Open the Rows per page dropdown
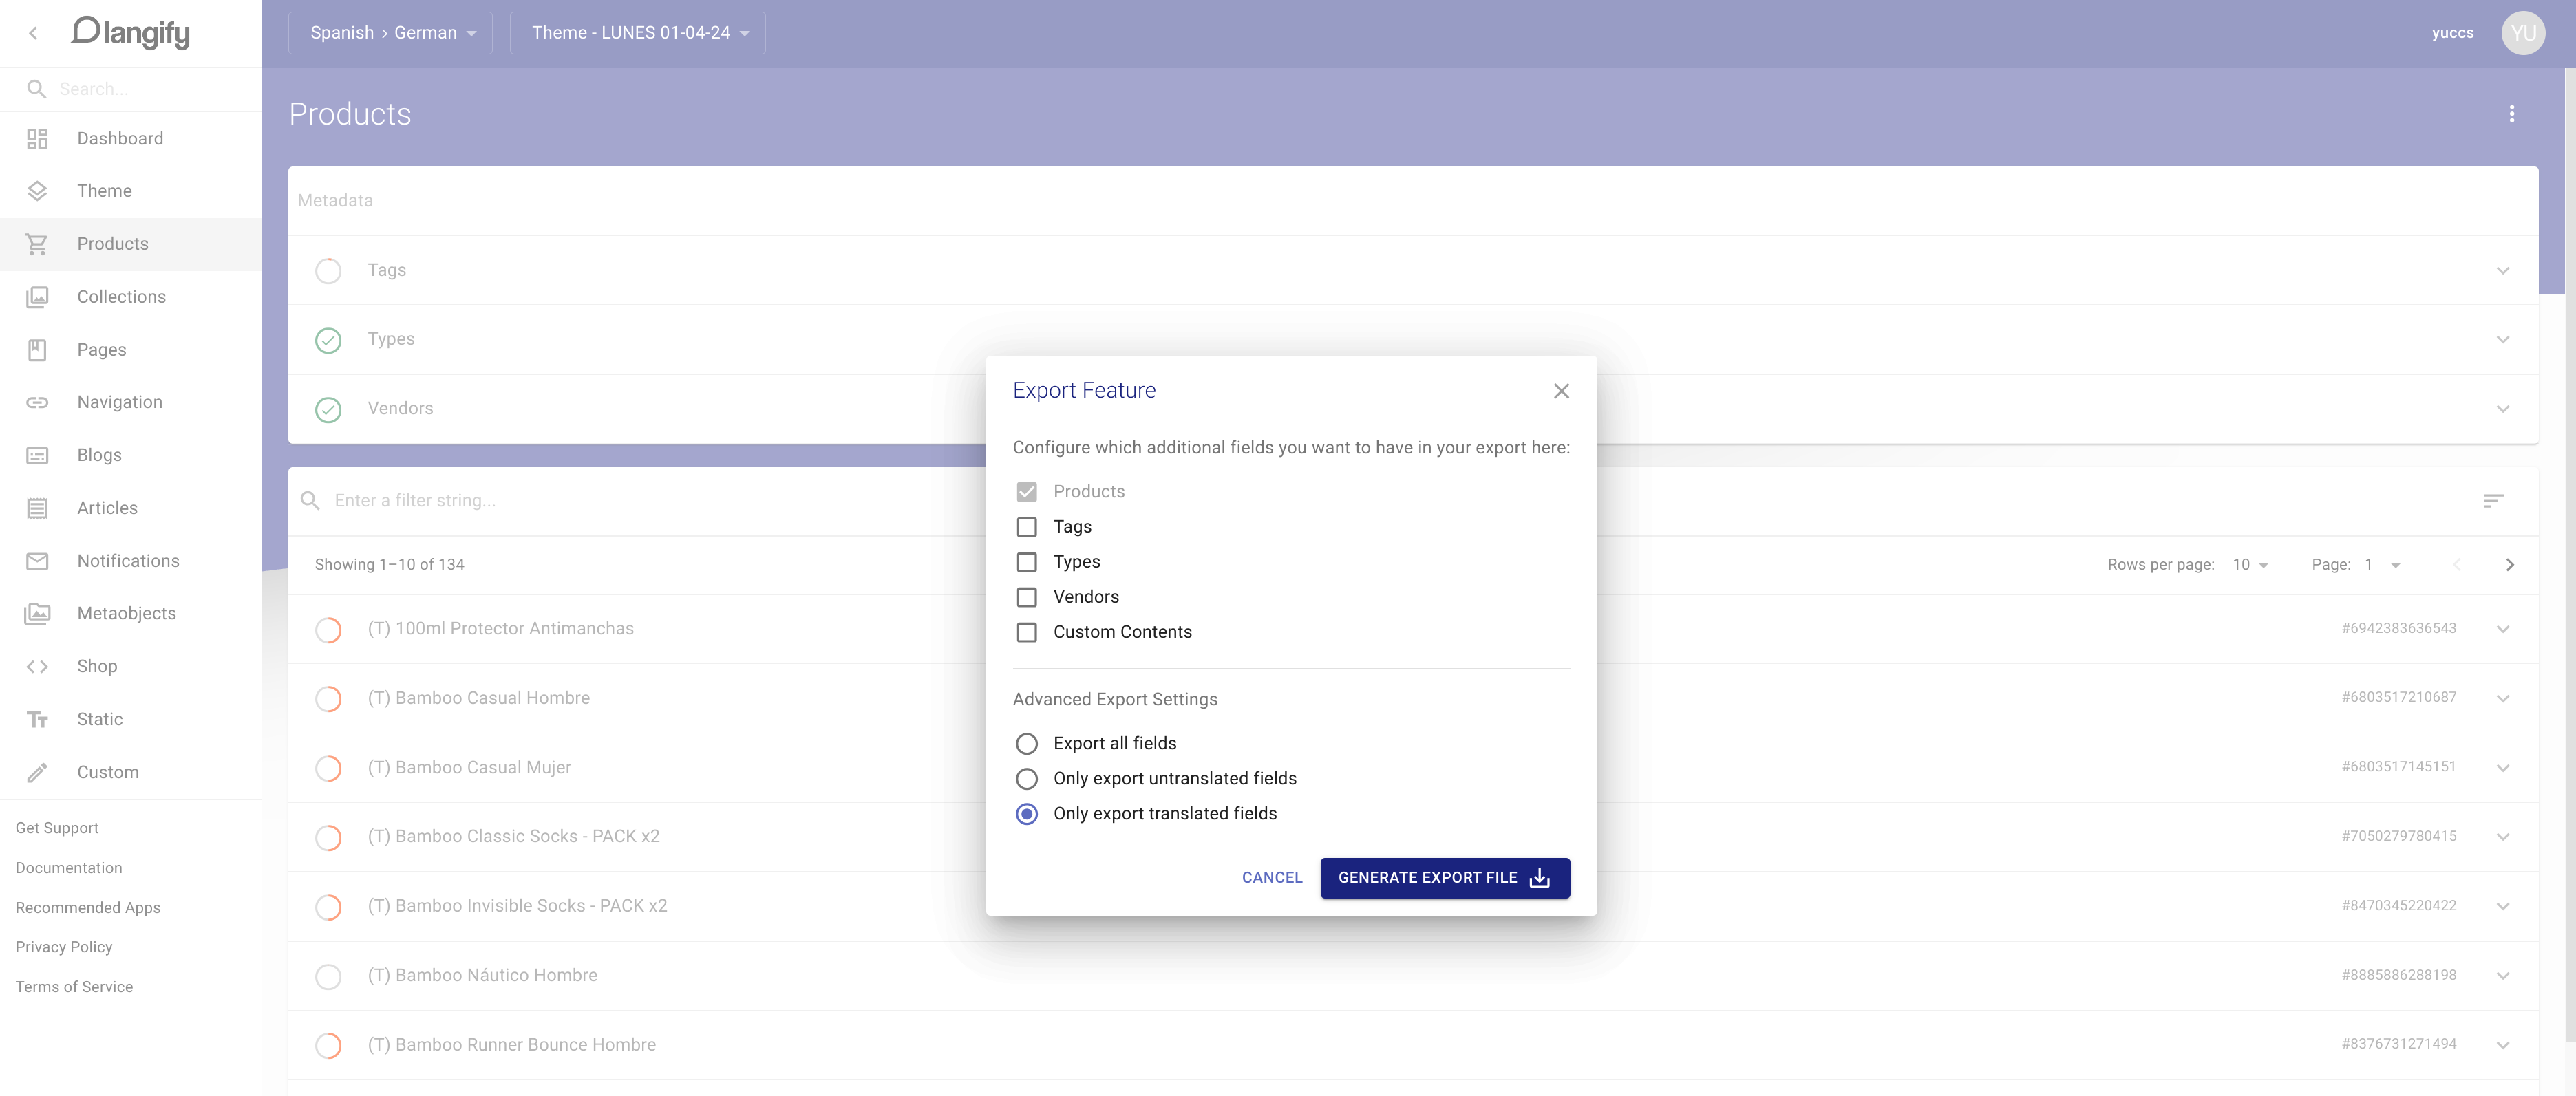The width and height of the screenshot is (2576, 1096). coord(2250,565)
